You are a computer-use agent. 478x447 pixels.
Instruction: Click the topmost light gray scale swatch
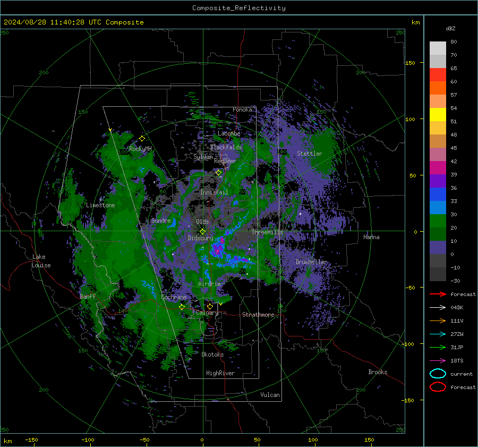coord(438,48)
